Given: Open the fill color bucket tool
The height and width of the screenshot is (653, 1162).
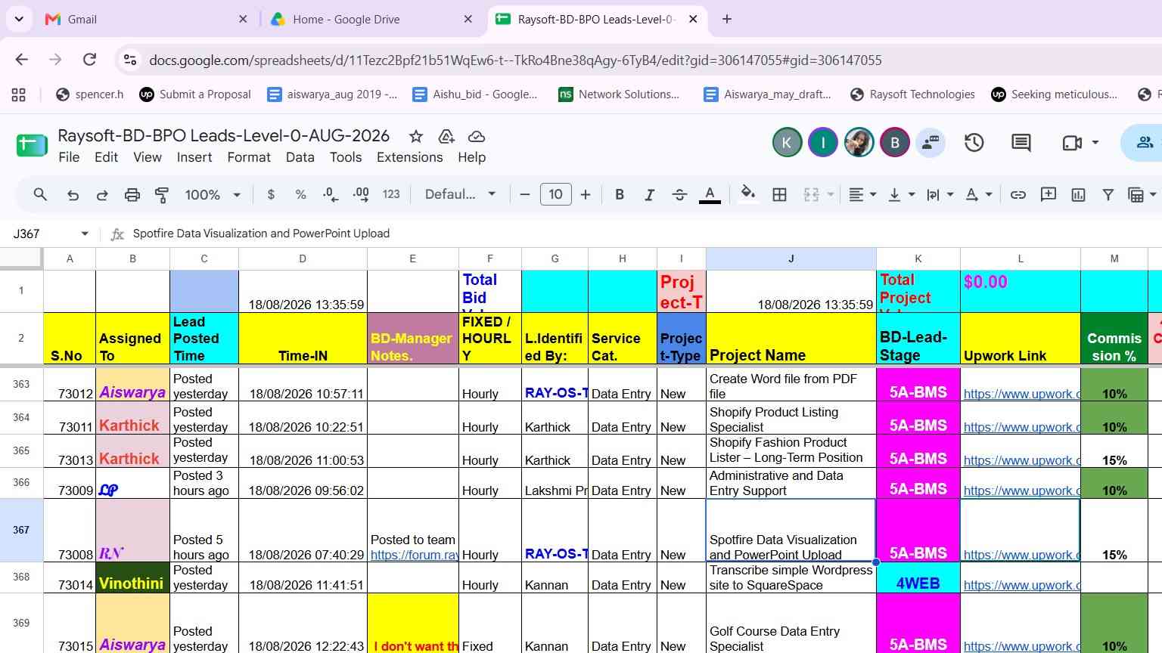Looking at the screenshot, I should 748,194.
